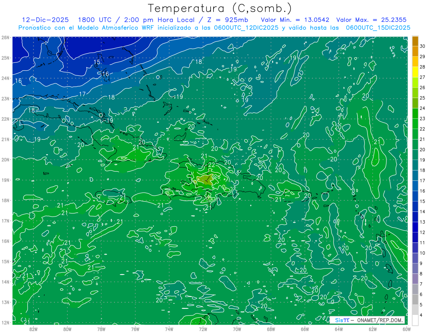Image resolution: width=432 pixels, height=334 pixels.
Task: Select the "10" value on the color legend
Action: [x=423, y=253]
